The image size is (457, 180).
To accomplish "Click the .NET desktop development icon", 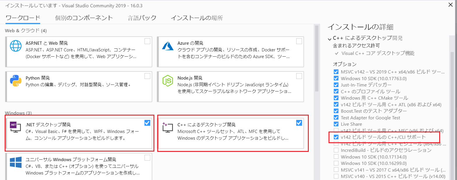I will pyautogui.click(x=15, y=127).
